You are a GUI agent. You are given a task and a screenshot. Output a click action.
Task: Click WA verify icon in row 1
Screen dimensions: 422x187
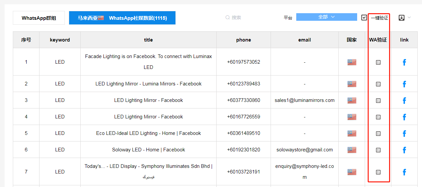tap(378, 62)
